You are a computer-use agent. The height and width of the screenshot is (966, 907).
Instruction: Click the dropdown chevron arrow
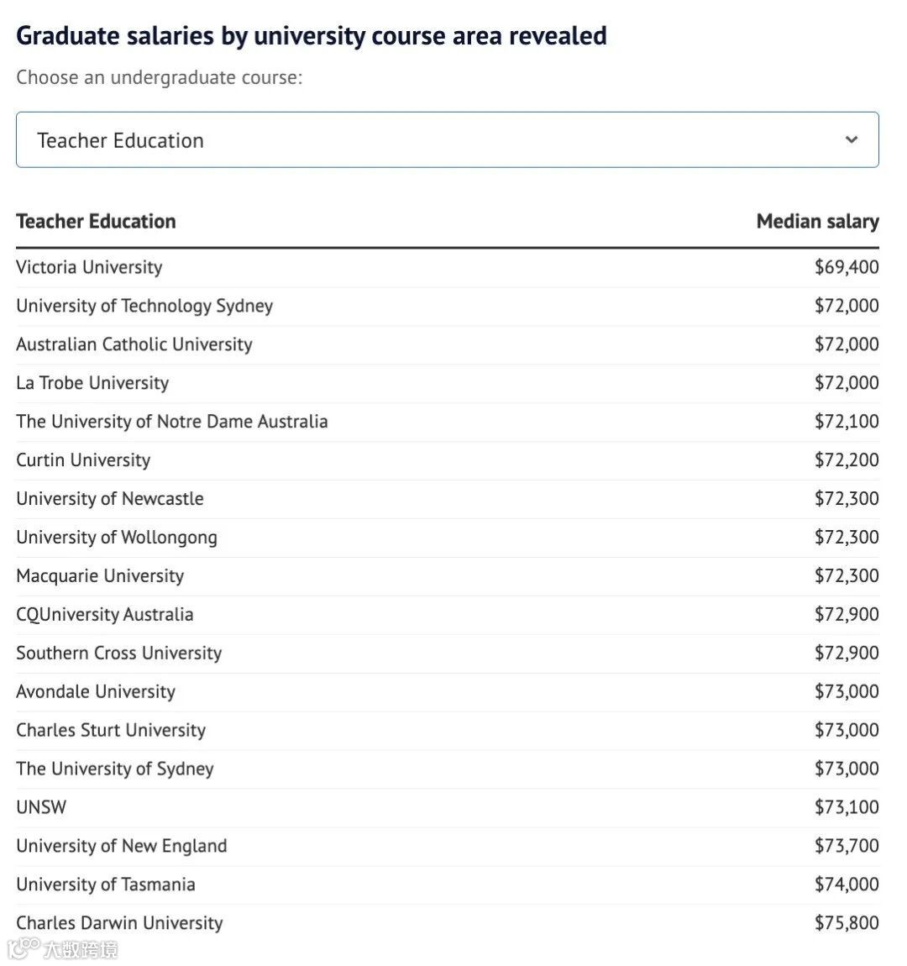pos(852,140)
